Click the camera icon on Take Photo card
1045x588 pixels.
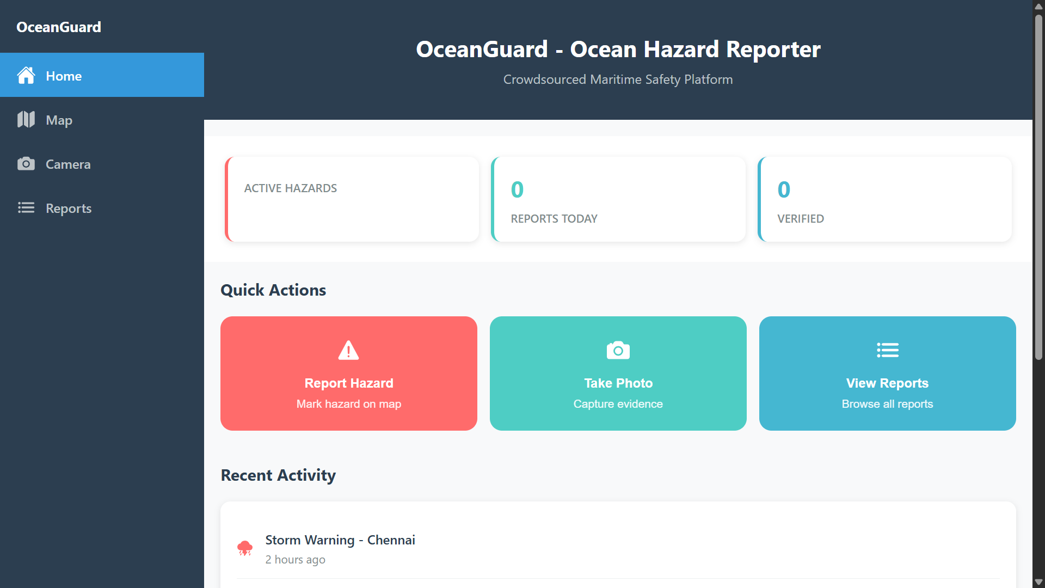(618, 350)
